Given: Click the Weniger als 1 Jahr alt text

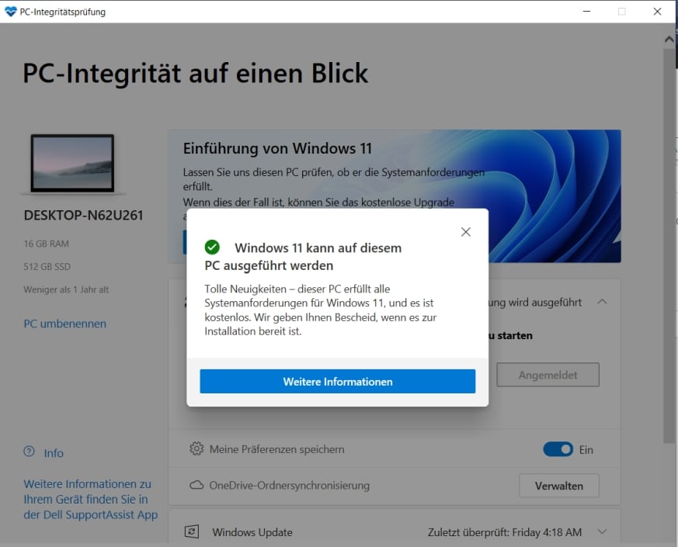Looking at the screenshot, I should pos(66,289).
